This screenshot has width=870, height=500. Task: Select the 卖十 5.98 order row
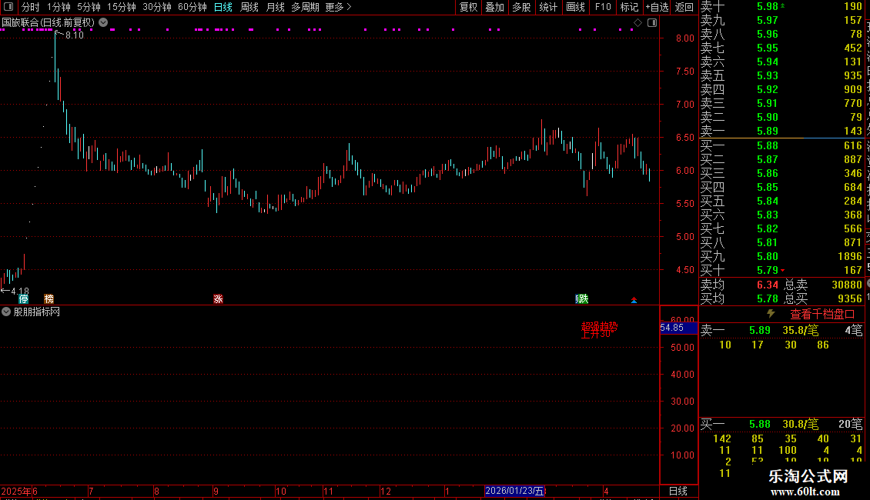(x=781, y=7)
